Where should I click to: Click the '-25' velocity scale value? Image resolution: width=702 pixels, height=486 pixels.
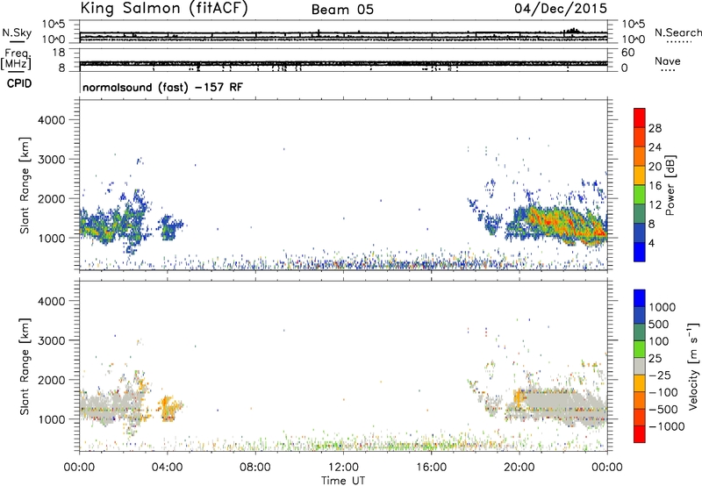point(660,375)
